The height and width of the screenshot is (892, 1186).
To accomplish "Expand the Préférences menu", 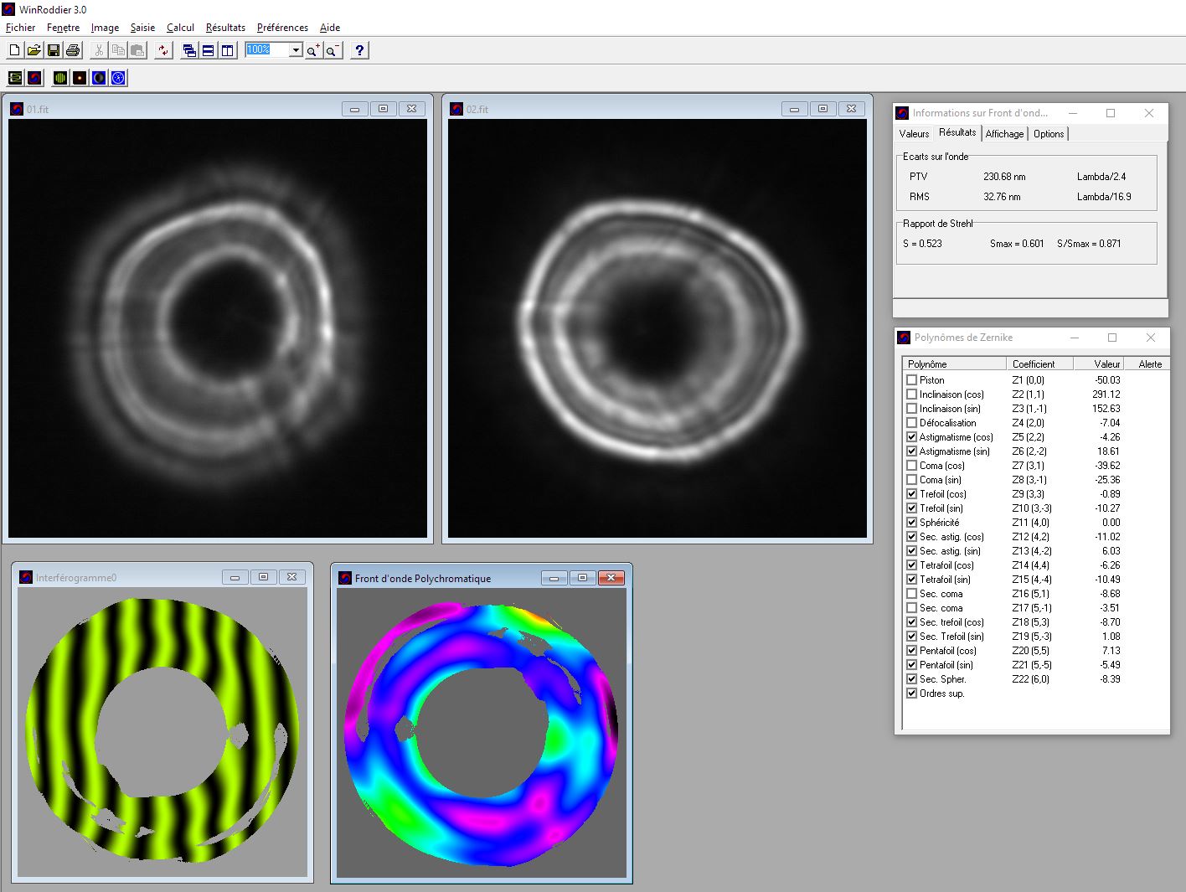I will click(282, 28).
